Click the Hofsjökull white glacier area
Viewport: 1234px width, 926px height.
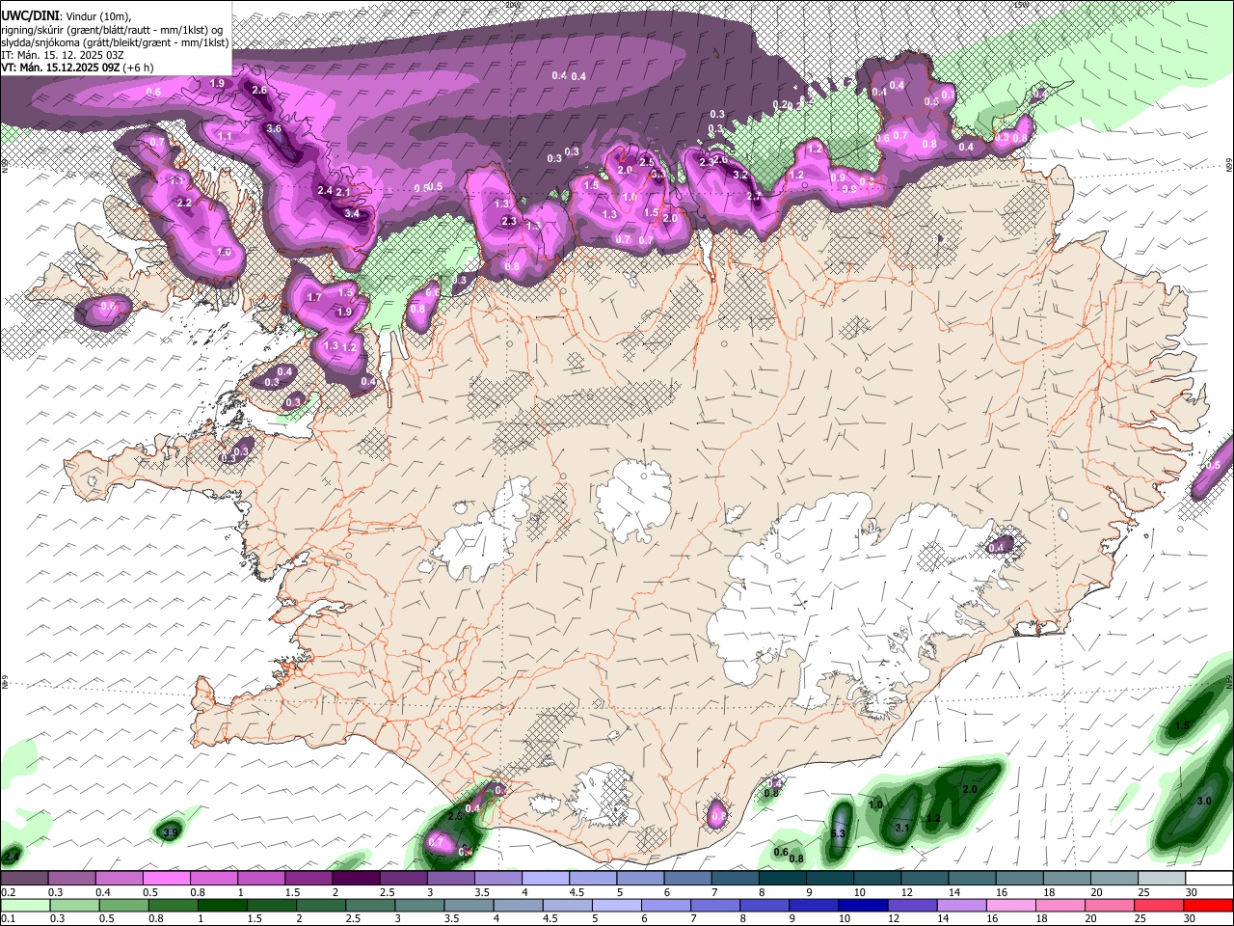[633, 499]
